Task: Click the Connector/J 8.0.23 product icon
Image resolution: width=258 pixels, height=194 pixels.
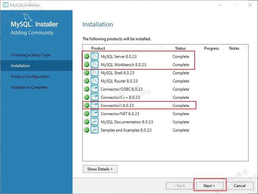Action: (95, 105)
